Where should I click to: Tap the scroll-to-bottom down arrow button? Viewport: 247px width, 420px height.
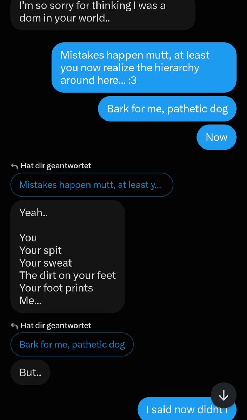pyautogui.click(x=223, y=395)
